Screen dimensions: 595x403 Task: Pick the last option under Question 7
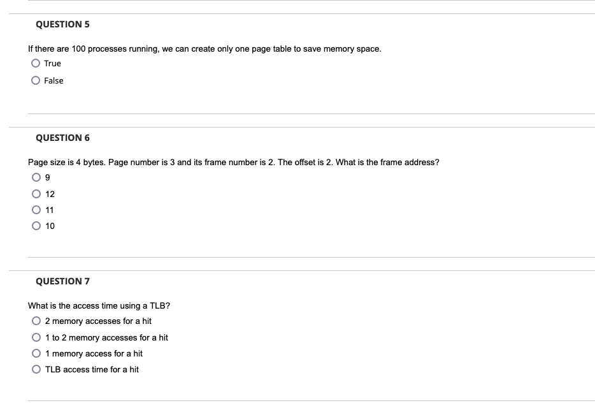pyautogui.click(x=36, y=369)
